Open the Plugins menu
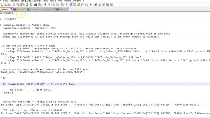This screenshot has height=118, width=210. click(67, 1)
